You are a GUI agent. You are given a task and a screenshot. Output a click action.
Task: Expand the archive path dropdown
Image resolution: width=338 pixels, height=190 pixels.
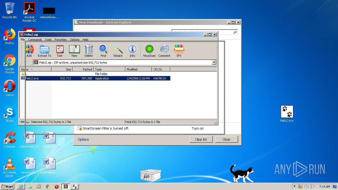(x=214, y=63)
